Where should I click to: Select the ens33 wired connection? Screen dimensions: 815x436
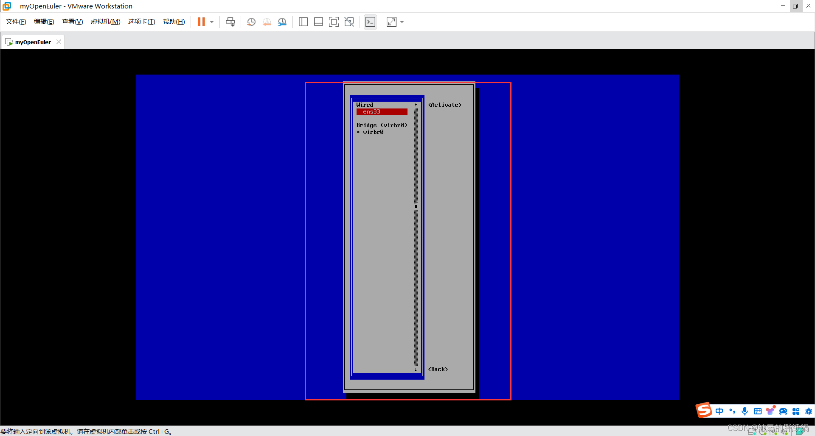tap(382, 112)
